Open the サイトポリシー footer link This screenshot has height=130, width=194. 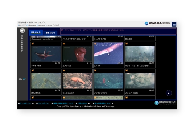44,103
